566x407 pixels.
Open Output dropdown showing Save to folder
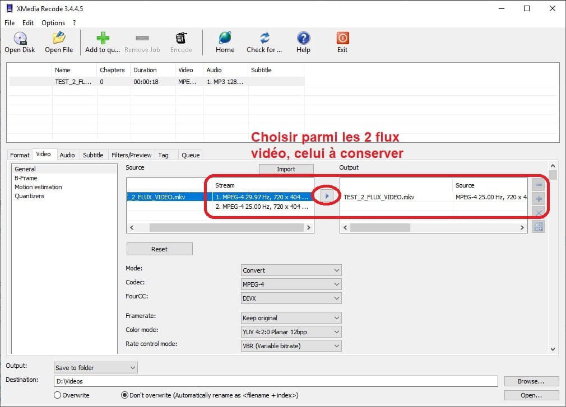[x=95, y=368]
